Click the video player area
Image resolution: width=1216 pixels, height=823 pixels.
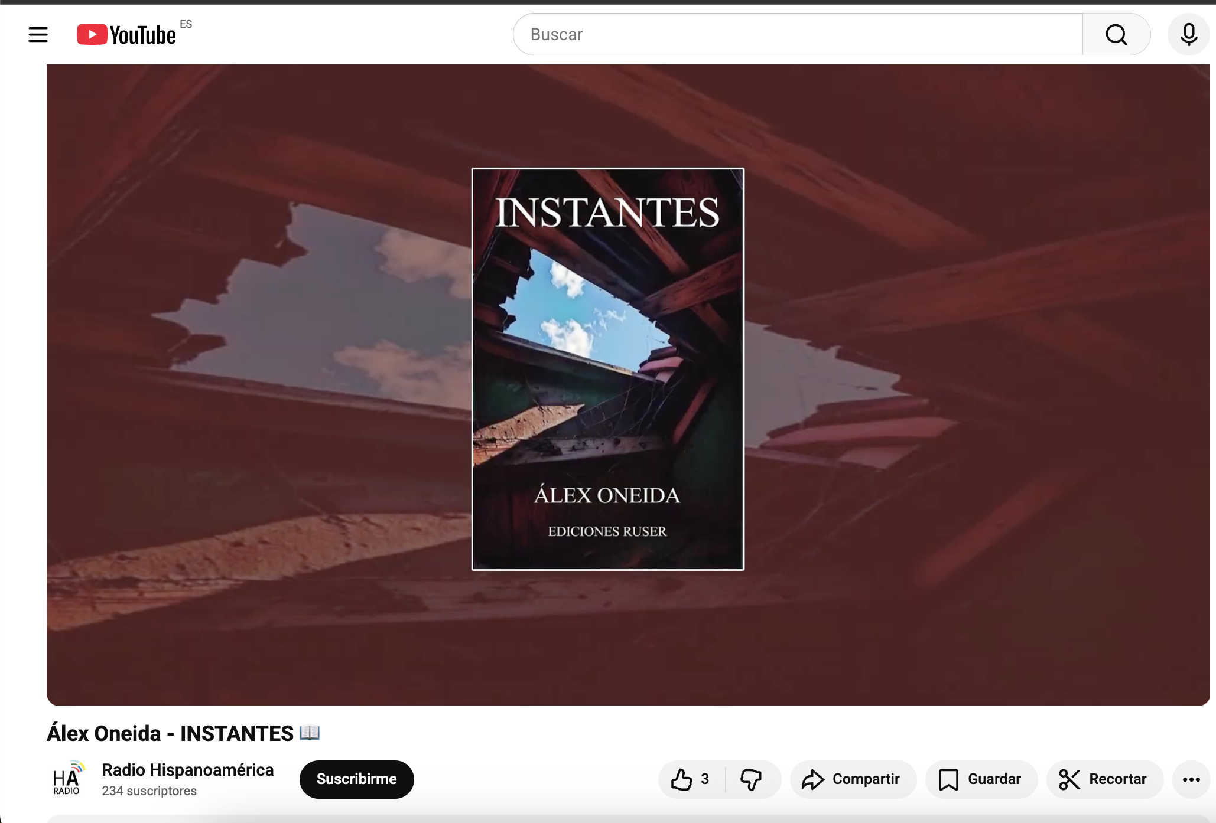(628, 384)
